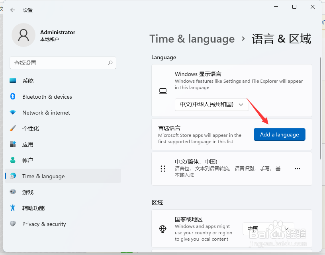325x255 pixels.
Task: Open the Windows display language dropdown
Action: pyautogui.click(x=211, y=104)
